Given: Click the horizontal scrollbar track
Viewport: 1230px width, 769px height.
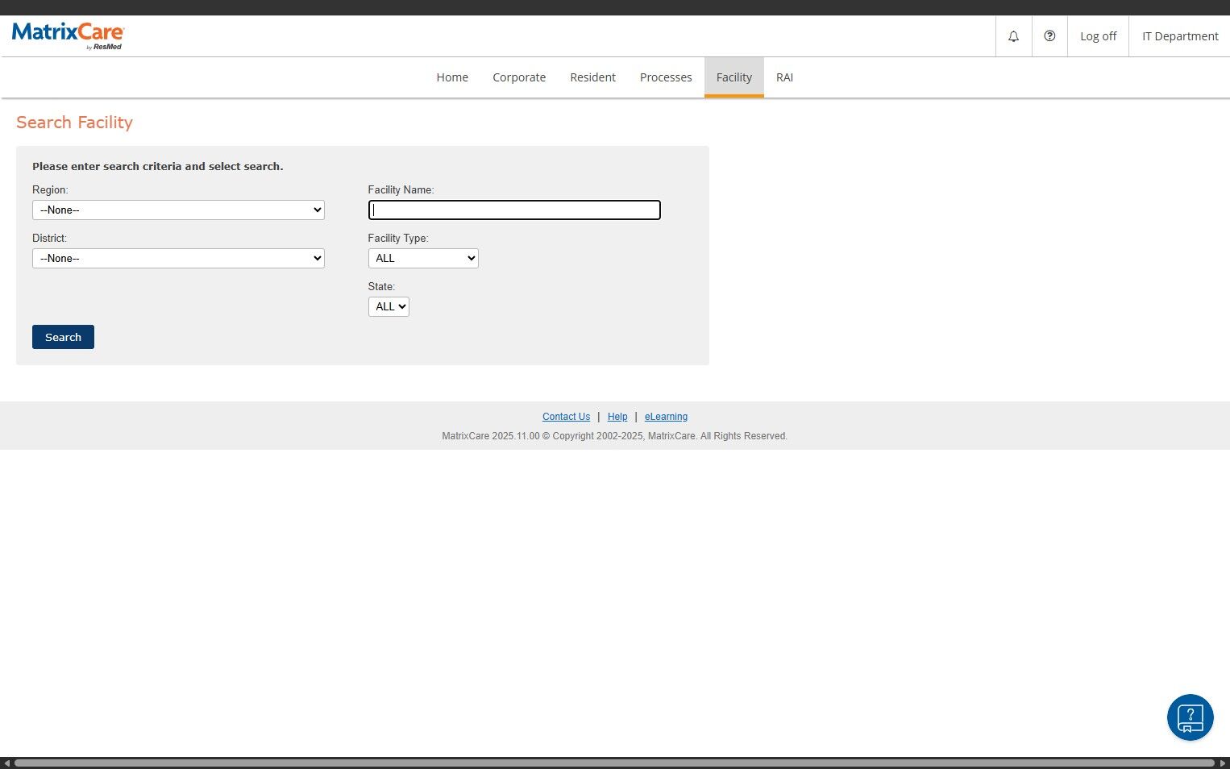Looking at the screenshot, I should (614, 763).
